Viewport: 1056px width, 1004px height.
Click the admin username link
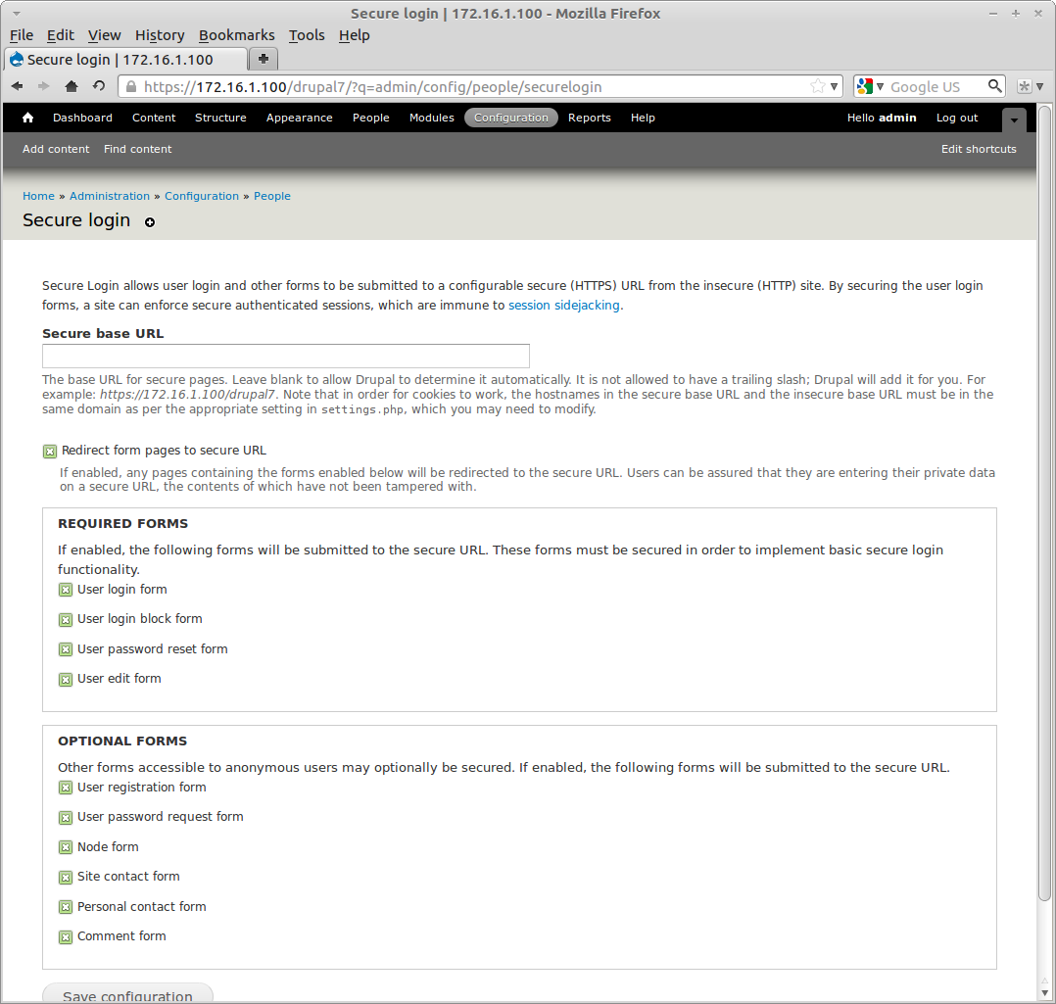pyautogui.click(x=897, y=118)
